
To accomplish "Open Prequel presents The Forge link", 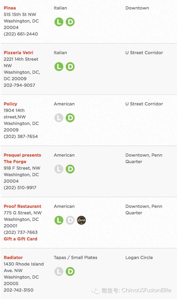I will tap(22, 158).
